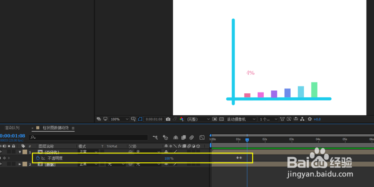Viewport: 374px width, 187px height.
Task: Enable motion blur icon in timeline
Action: (191, 137)
